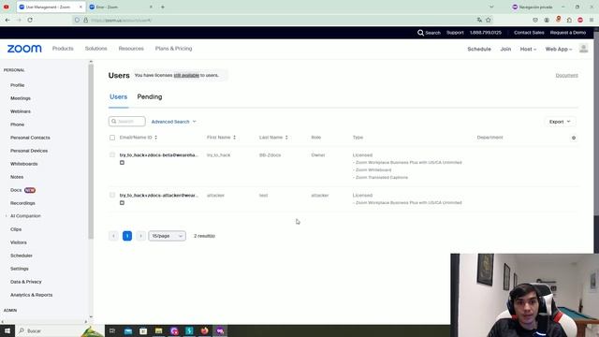The height and width of the screenshot is (337, 599).
Task: Open the Host dropdown menu
Action: coord(528,49)
